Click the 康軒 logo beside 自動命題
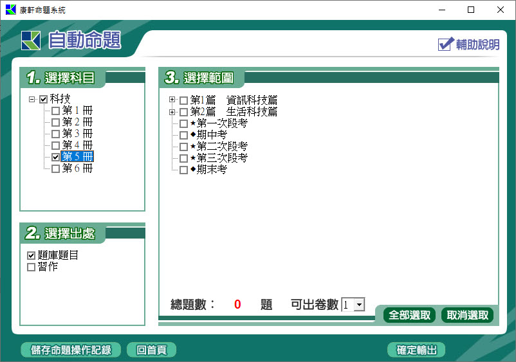516x362 pixels. tap(30, 40)
